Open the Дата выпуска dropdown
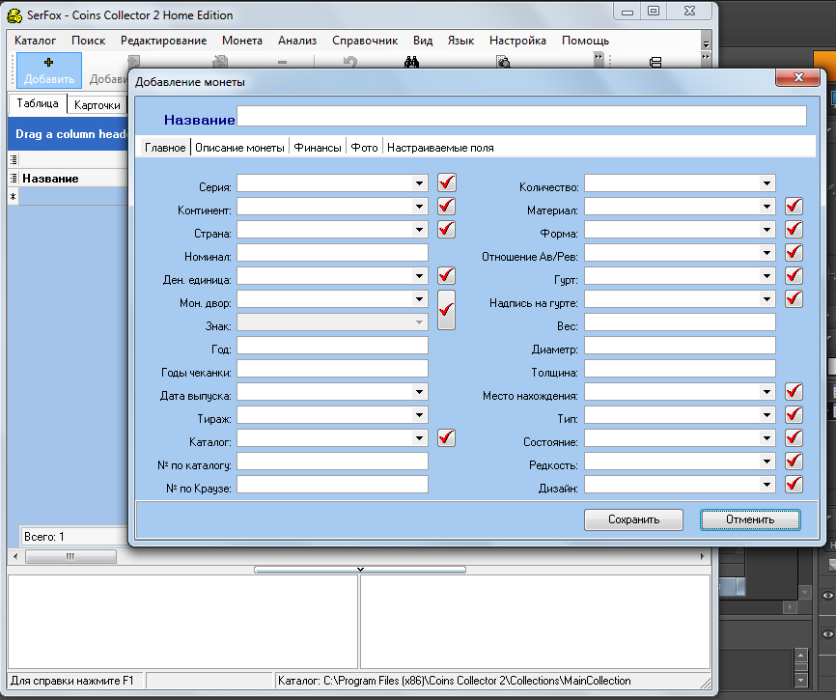This screenshot has height=700, width=836. pos(420,392)
